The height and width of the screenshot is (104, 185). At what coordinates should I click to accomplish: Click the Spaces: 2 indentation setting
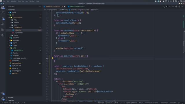(x=109, y=103)
